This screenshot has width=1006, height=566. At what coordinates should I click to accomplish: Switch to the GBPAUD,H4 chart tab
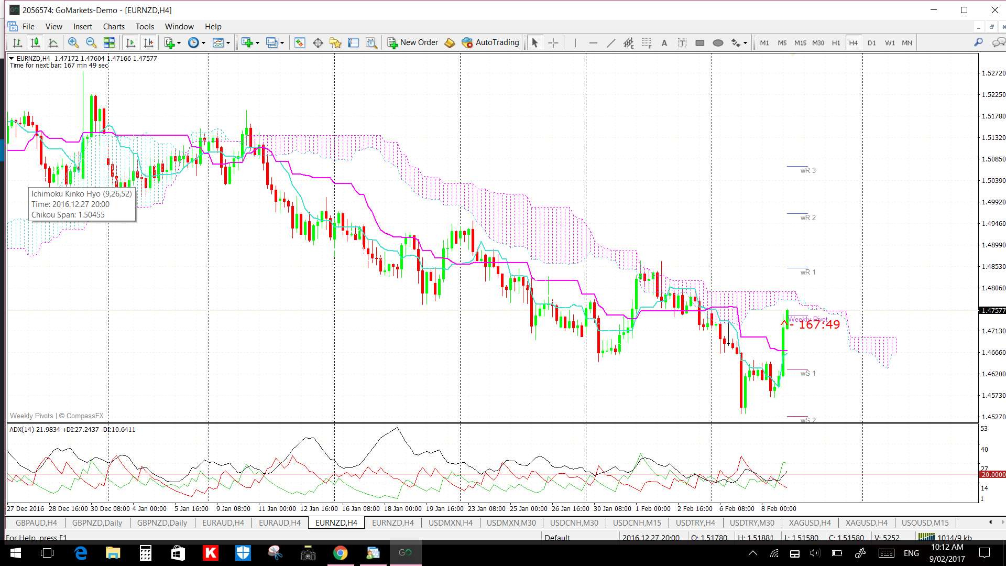pos(36,523)
